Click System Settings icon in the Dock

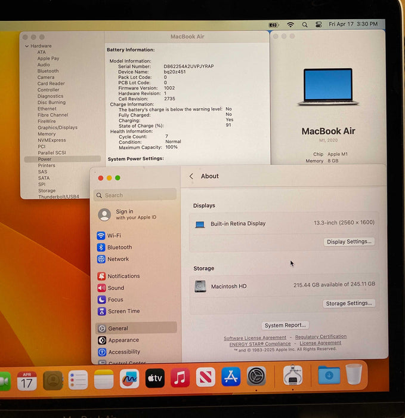[256, 376]
